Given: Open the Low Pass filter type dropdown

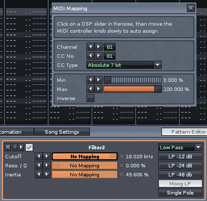Looking at the screenshot, I should pyautogui.click(x=180, y=147).
